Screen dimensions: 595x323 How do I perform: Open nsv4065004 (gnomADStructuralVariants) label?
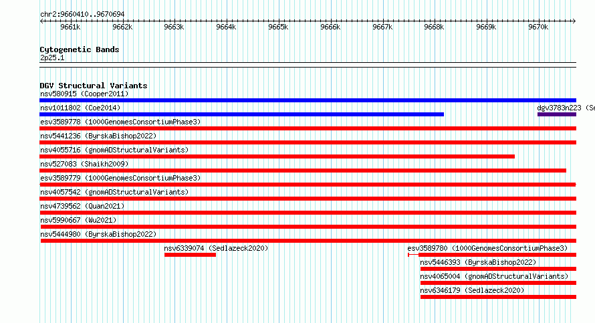[494, 276]
